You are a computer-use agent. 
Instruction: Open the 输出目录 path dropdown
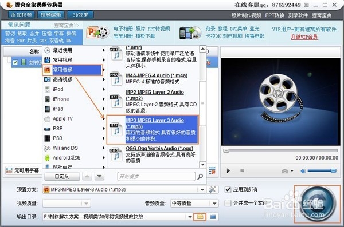190,217
